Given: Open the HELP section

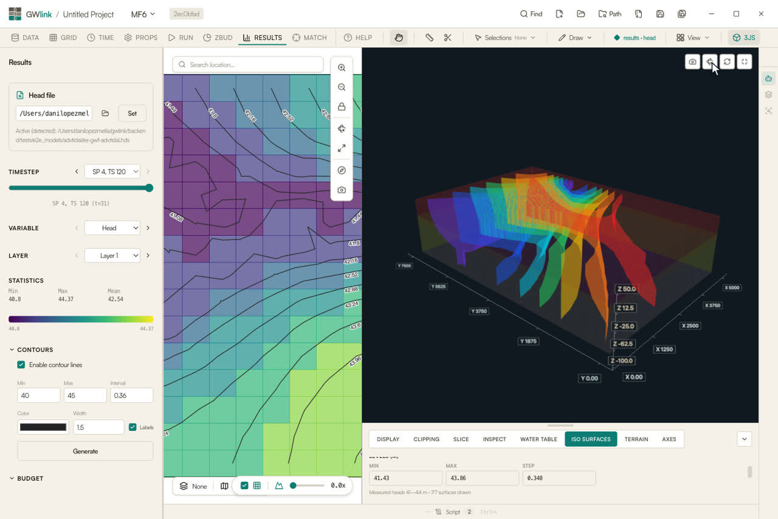Looking at the screenshot, I should click(x=358, y=38).
